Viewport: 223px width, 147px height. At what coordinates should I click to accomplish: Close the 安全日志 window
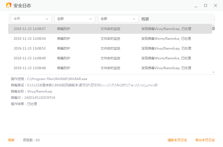pos(215,5)
